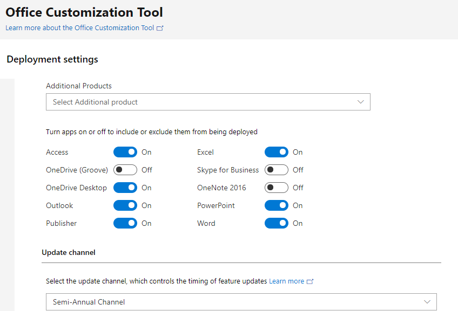Image resolution: width=458 pixels, height=311 pixels.
Task: Follow the Learn more link for update channels
Action: [286, 281]
